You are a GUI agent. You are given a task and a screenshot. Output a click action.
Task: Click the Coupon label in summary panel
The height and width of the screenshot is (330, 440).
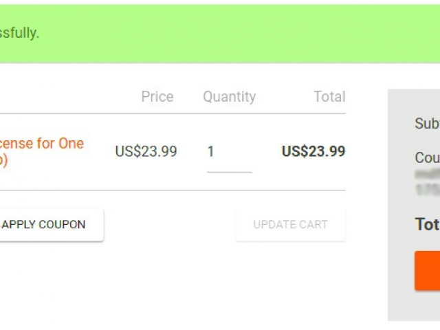[428, 157]
